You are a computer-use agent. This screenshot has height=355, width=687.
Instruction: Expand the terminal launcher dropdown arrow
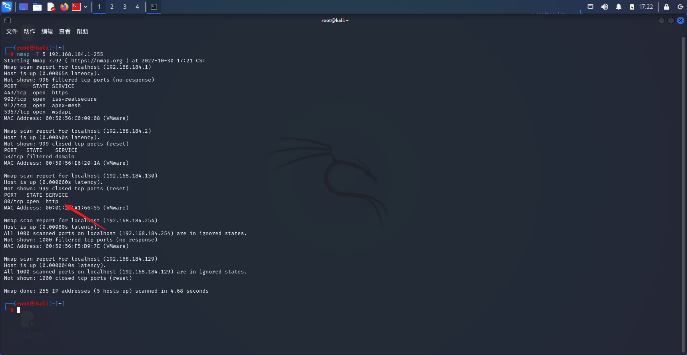click(x=86, y=7)
